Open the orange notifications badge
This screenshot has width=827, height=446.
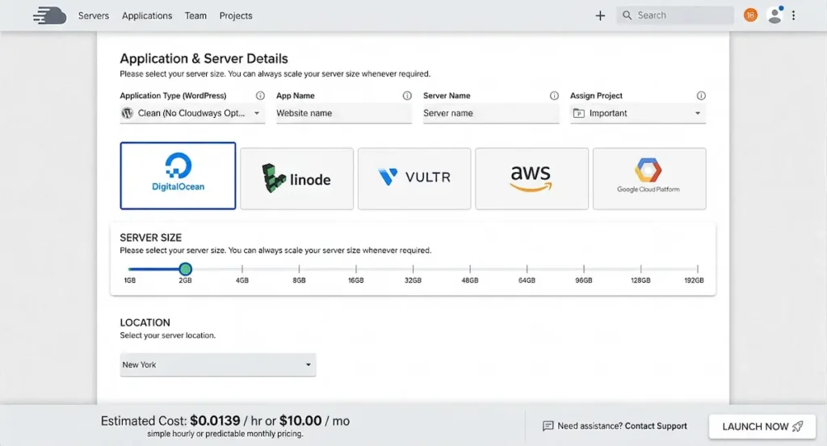(750, 15)
